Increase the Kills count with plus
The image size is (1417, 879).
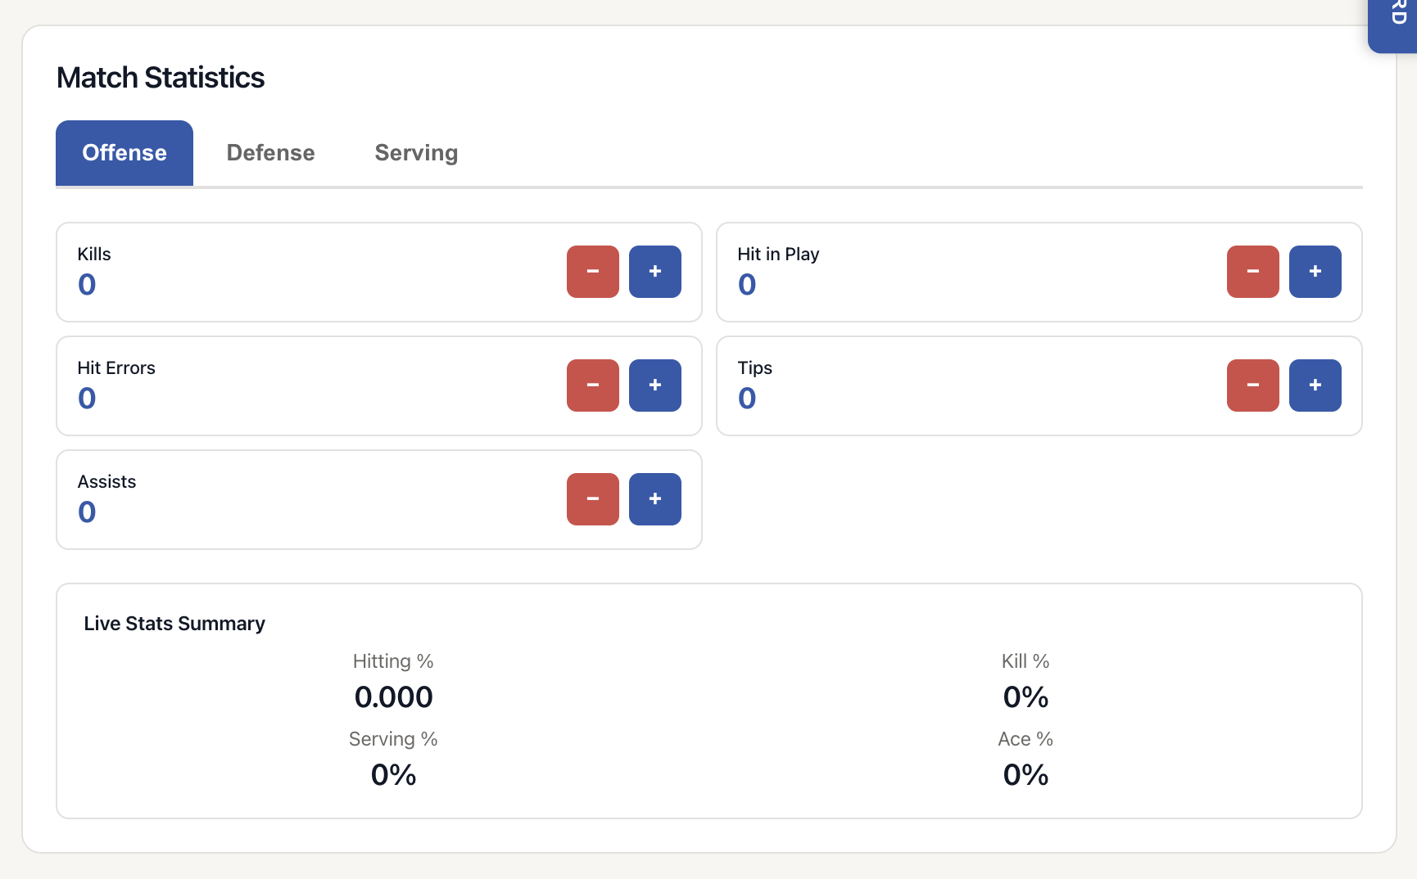tap(654, 272)
